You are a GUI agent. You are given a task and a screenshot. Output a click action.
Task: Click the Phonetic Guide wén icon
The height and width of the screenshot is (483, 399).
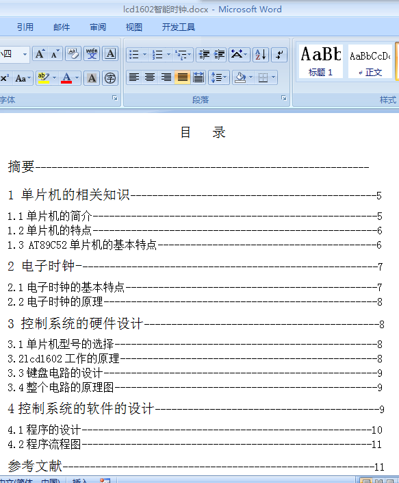point(92,54)
